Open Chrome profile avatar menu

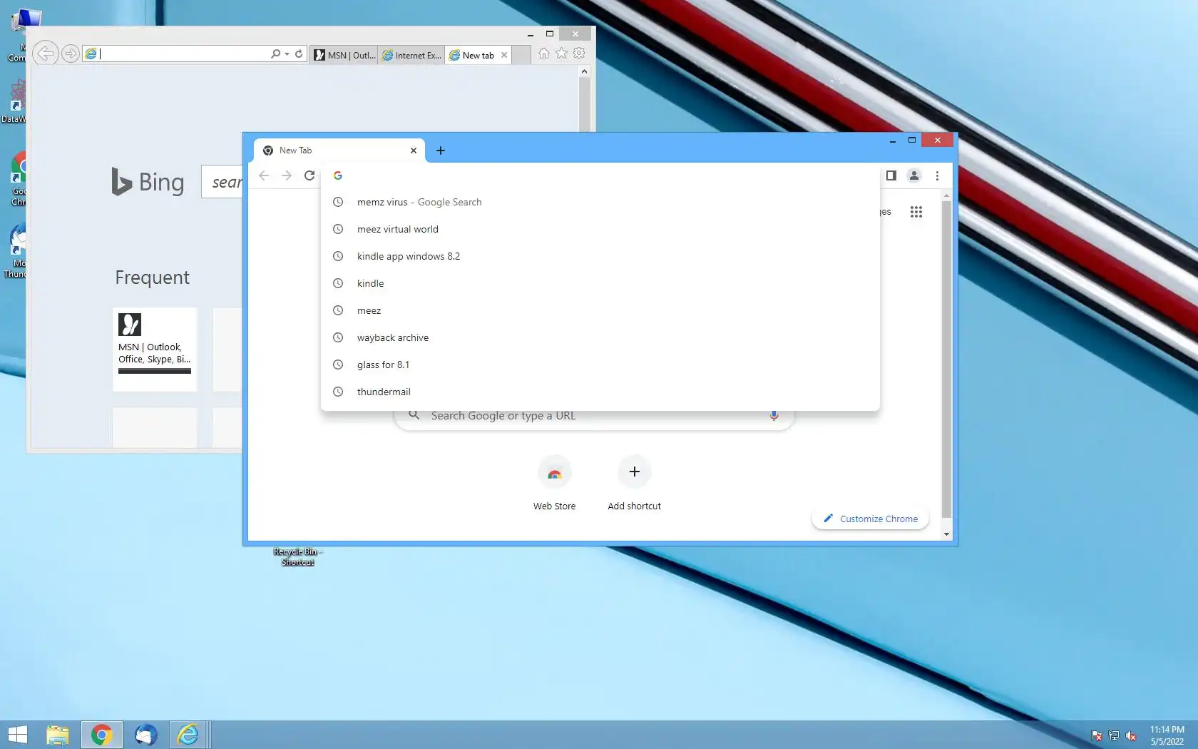[x=914, y=175]
